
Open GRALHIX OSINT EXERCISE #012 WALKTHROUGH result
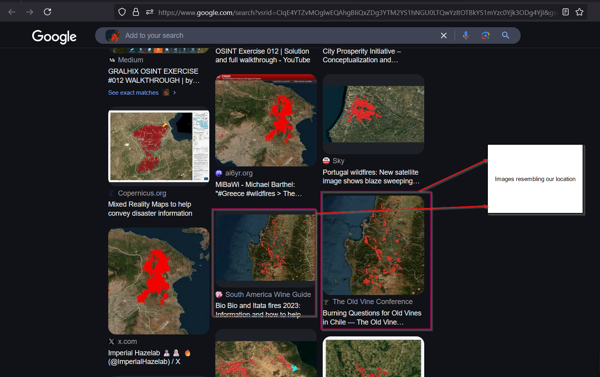tap(154, 76)
